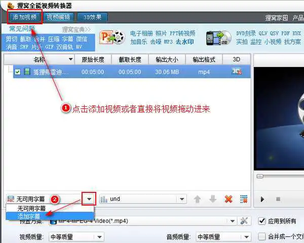Click the 消音 help link

pos(11,47)
